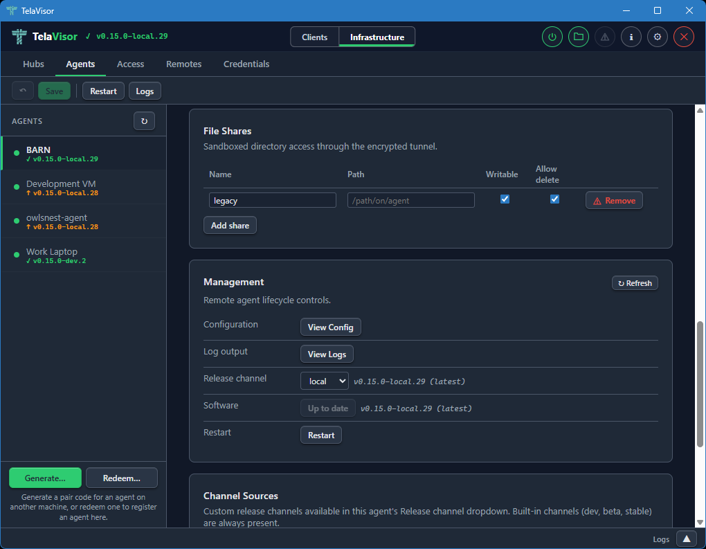Click Development VM's v0.15.0-local.28 version text

[x=65, y=192]
